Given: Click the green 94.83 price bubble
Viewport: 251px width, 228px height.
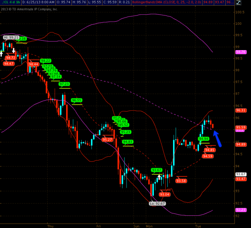Looking at the screenshot, I should pyautogui.click(x=128, y=142).
